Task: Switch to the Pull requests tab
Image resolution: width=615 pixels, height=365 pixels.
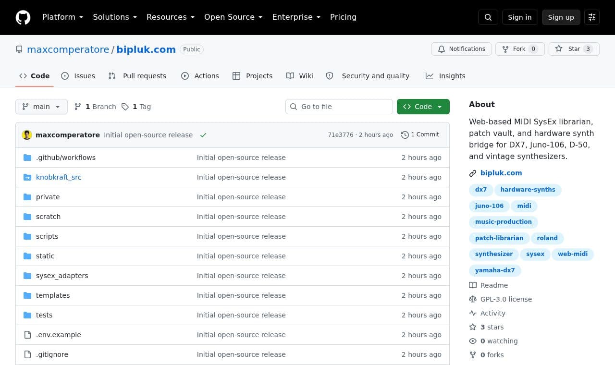Action: click(x=137, y=76)
